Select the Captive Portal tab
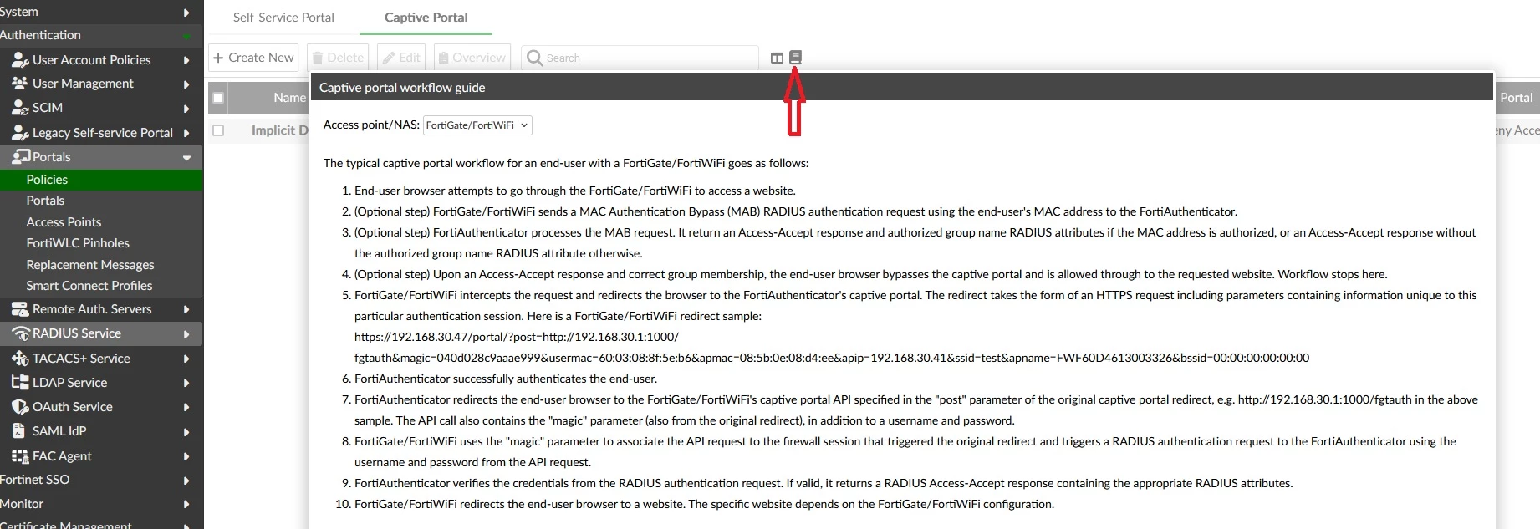The width and height of the screenshot is (1540, 529). (426, 18)
